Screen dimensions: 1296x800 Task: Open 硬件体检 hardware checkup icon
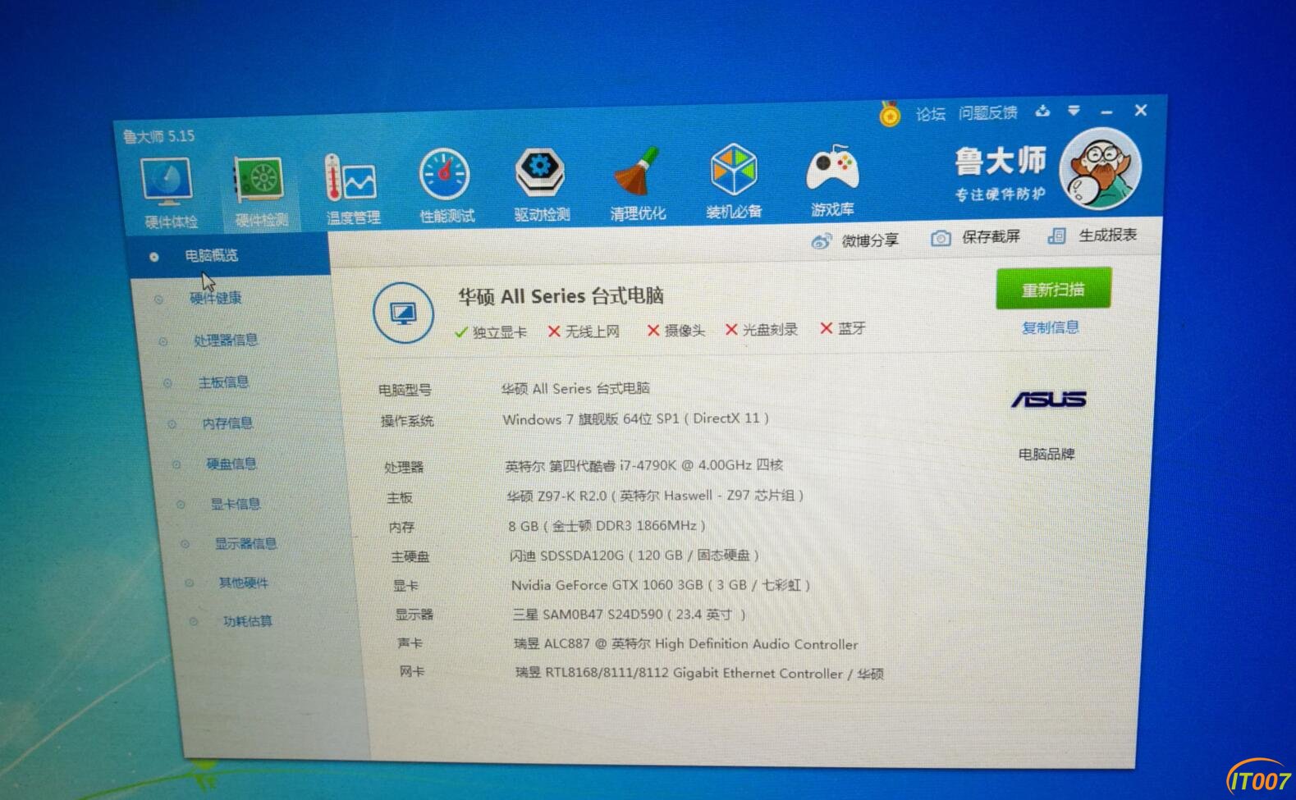tap(168, 182)
